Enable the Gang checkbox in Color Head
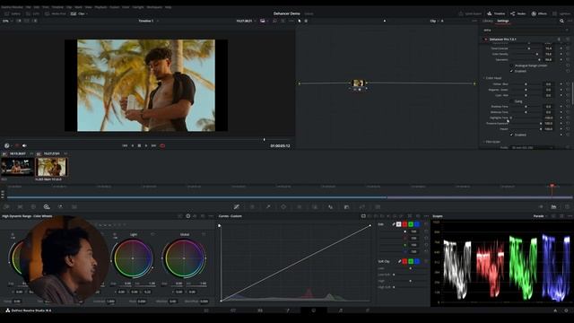Image resolution: width=574 pixels, height=323 pixels. (512, 101)
